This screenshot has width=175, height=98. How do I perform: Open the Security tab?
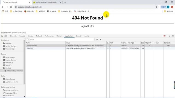(79, 36)
